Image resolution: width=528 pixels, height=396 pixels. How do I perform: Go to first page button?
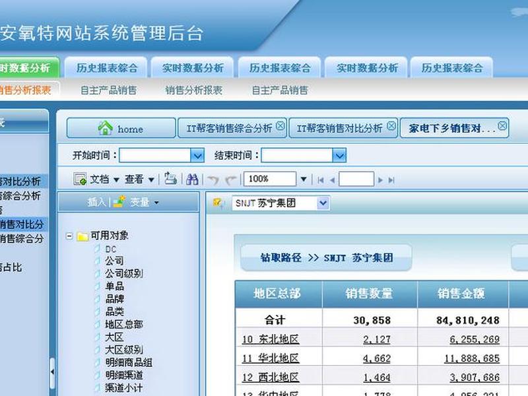click(321, 180)
